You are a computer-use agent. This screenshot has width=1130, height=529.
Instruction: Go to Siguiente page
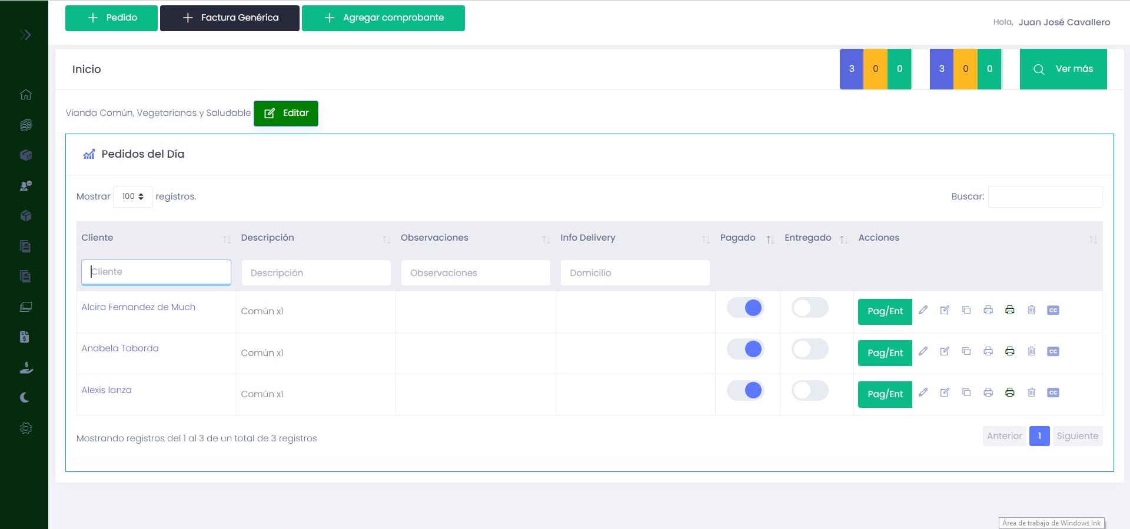[x=1077, y=436]
